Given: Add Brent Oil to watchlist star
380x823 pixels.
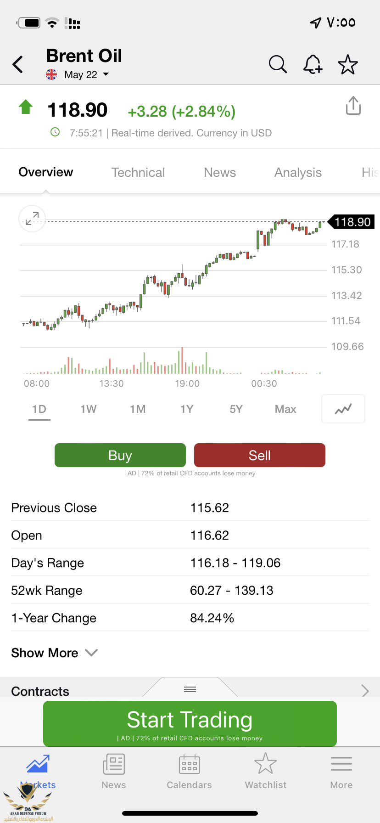Looking at the screenshot, I should 347,65.
